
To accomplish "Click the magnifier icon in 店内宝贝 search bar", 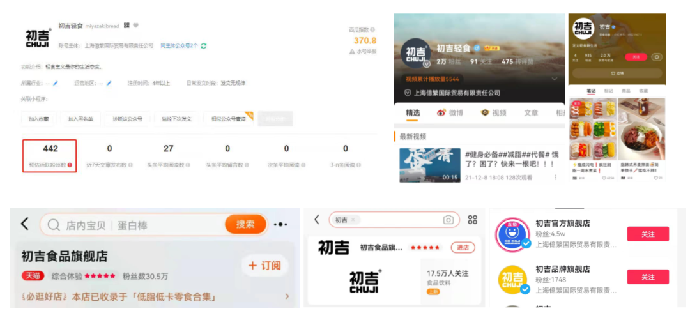I will coord(54,225).
